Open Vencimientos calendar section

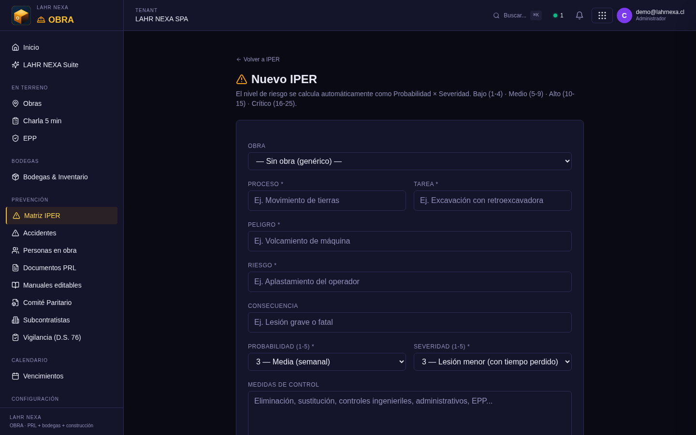(61, 376)
